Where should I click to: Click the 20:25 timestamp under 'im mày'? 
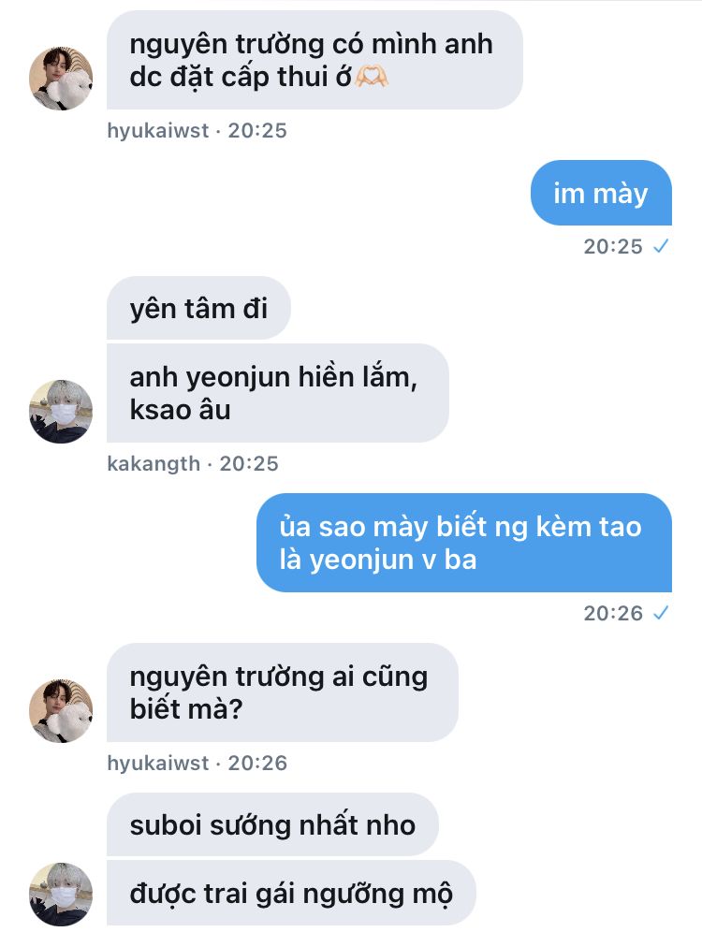click(613, 246)
